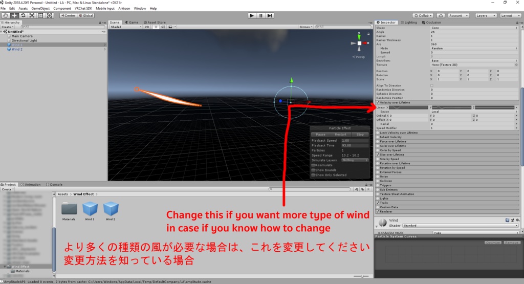Toggle Global coordinate button

click(86, 16)
